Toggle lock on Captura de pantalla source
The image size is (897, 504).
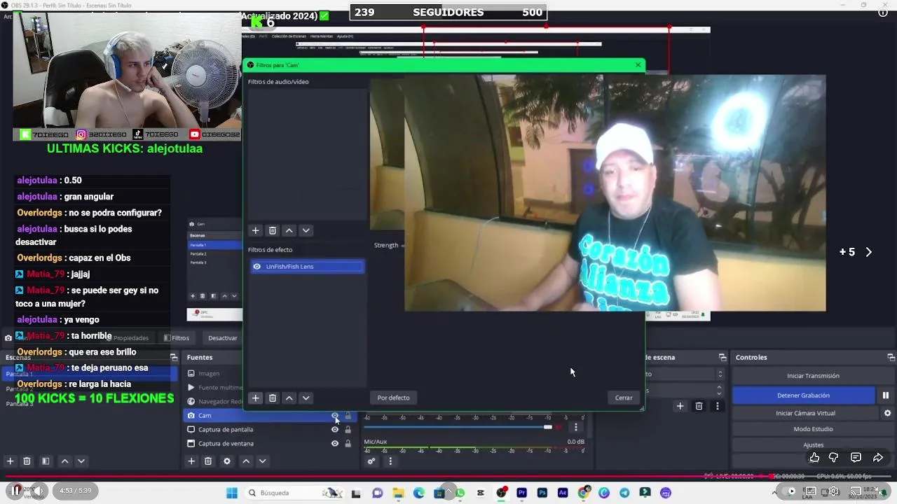point(348,430)
